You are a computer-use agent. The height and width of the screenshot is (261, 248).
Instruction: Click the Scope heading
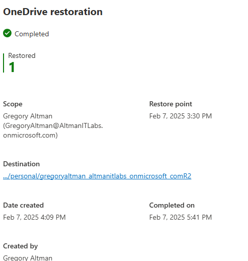[x=13, y=104]
